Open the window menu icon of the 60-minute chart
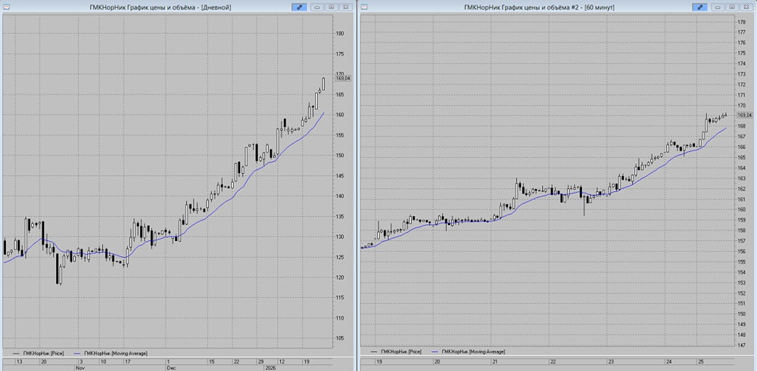The image size is (757, 371). (365, 7)
